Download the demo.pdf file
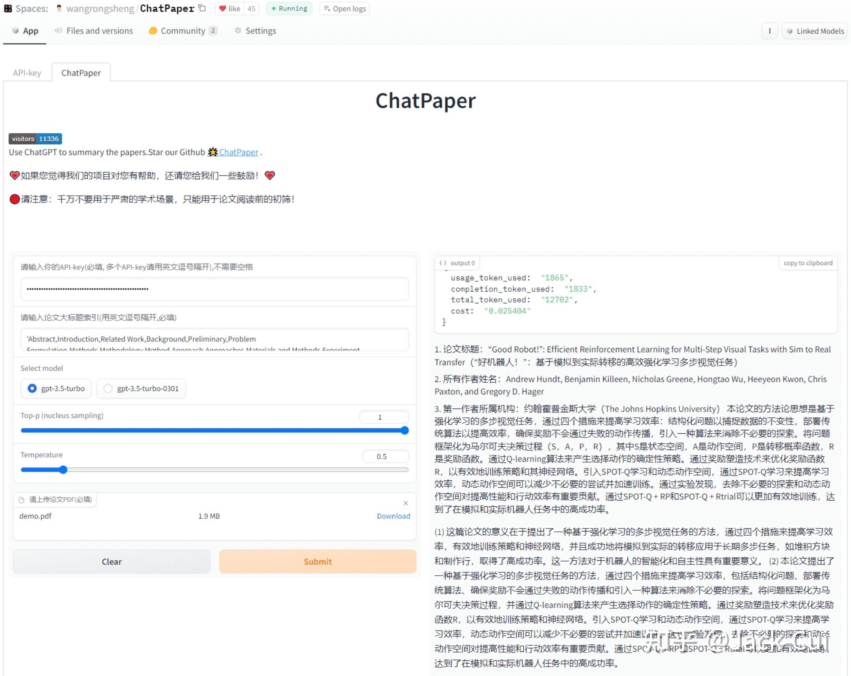The width and height of the screenshot is (851, 676). pos(393,516)
